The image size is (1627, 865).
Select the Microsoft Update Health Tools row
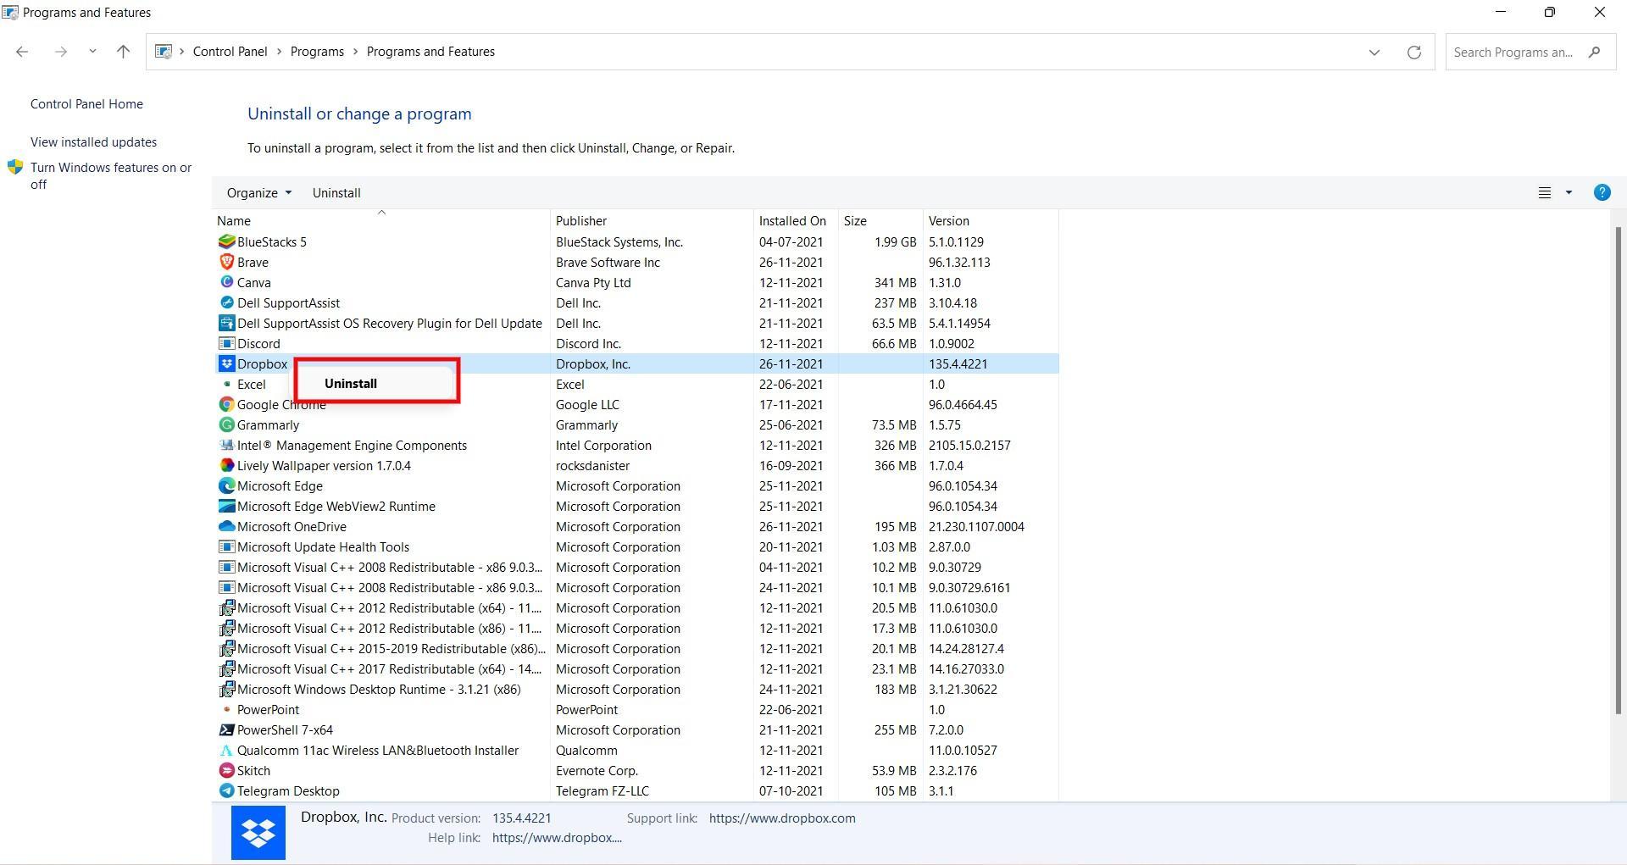coord(636,546)
